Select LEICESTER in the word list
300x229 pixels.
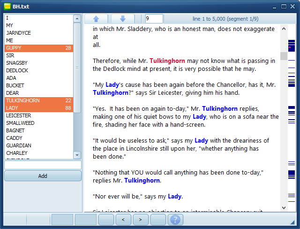point(39,115)
